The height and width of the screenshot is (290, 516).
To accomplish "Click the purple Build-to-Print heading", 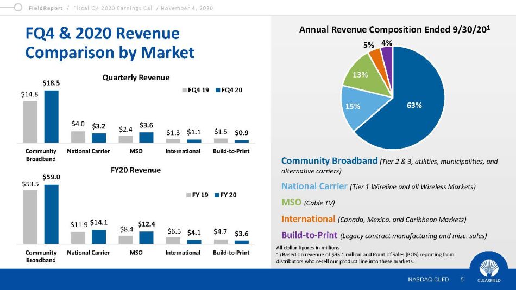I will pyautogui.click(x=309, y=235).
